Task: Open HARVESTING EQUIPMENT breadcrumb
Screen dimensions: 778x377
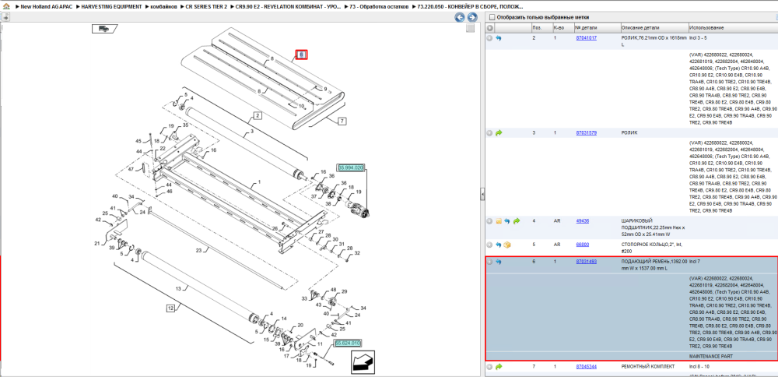Action: (112, 7)
